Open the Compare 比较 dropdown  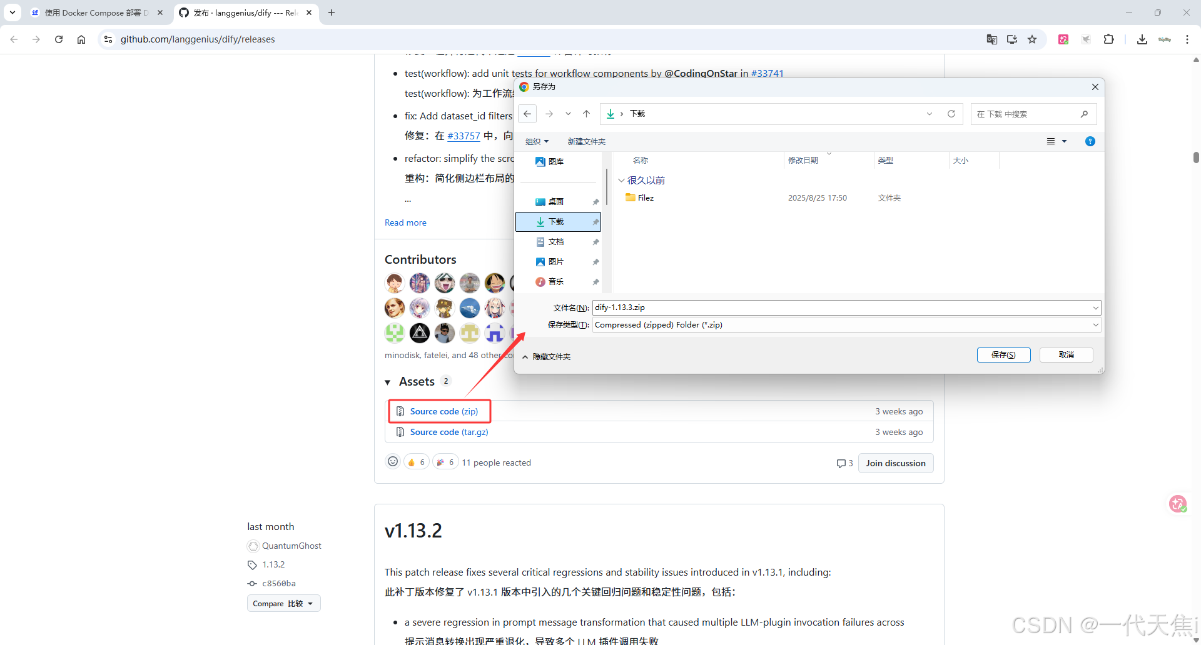tap(284, 603)
